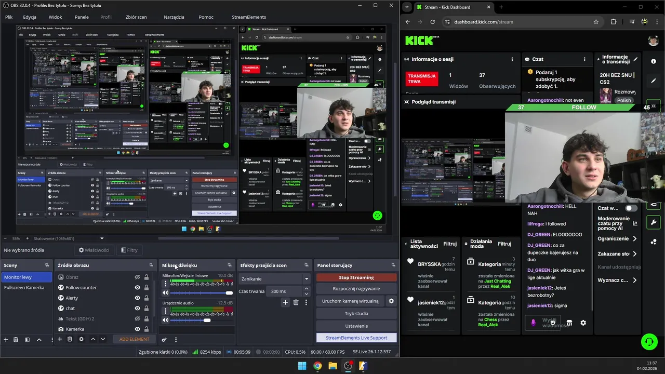Hide the Follow counter source
Viewport: 665px width, 374px height.
tap(138, 288)
